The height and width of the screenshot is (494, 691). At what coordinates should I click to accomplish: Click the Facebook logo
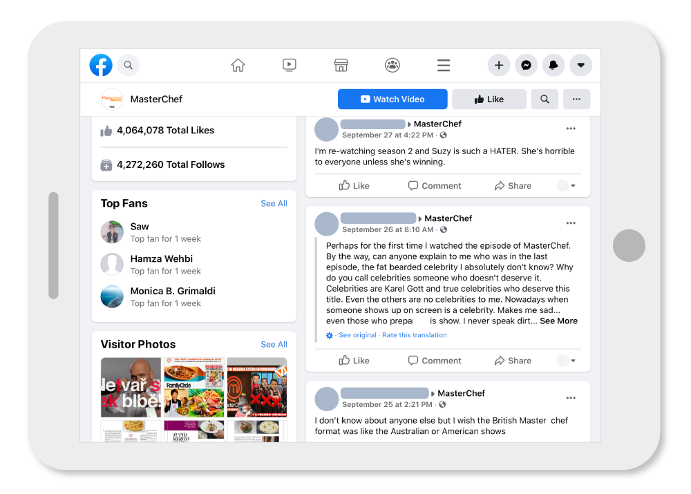click(101, 64)
